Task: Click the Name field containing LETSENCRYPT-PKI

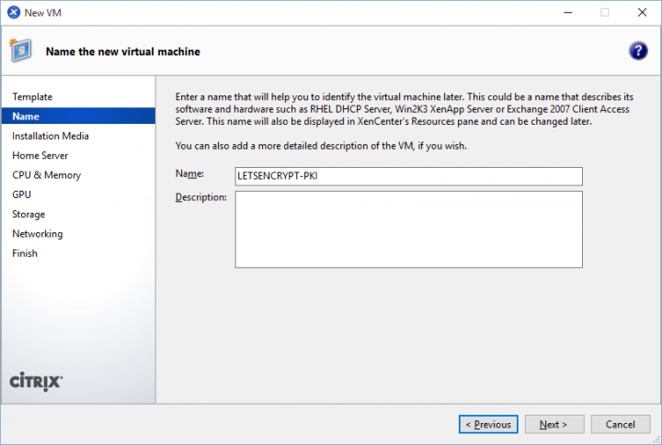Action: tap(409, 176)
